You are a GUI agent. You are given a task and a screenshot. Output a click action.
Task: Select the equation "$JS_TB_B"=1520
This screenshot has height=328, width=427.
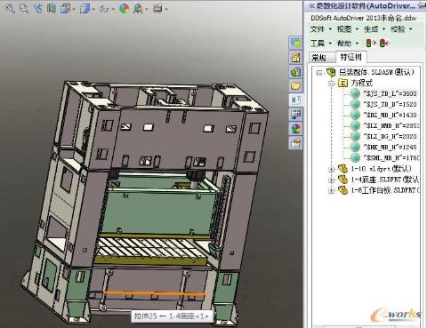pyautogui.click(x=391, y=104)
